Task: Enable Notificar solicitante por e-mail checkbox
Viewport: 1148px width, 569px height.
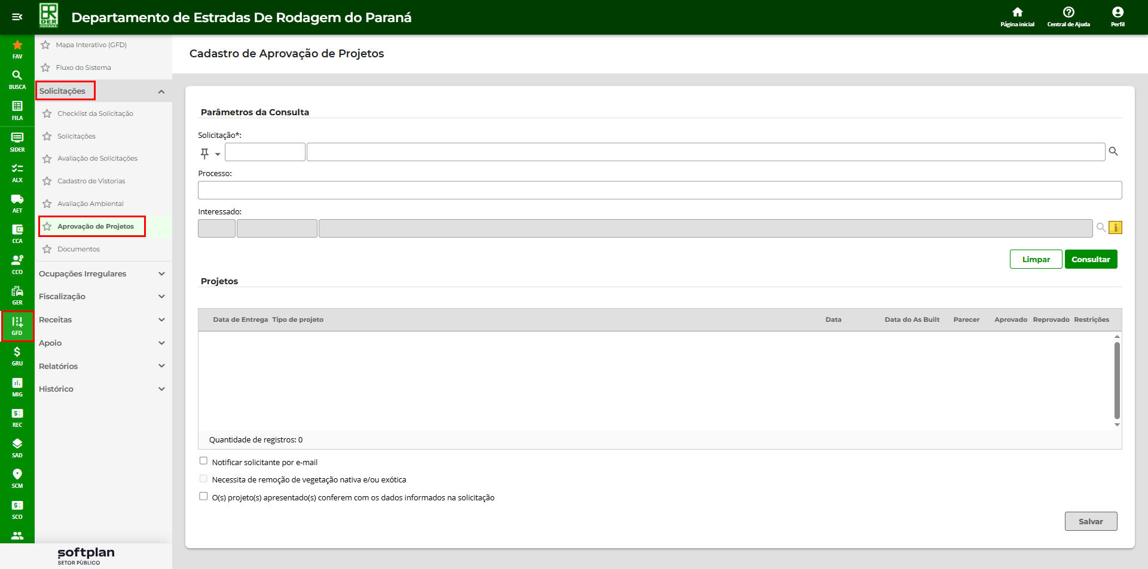Action: (203, 461)
